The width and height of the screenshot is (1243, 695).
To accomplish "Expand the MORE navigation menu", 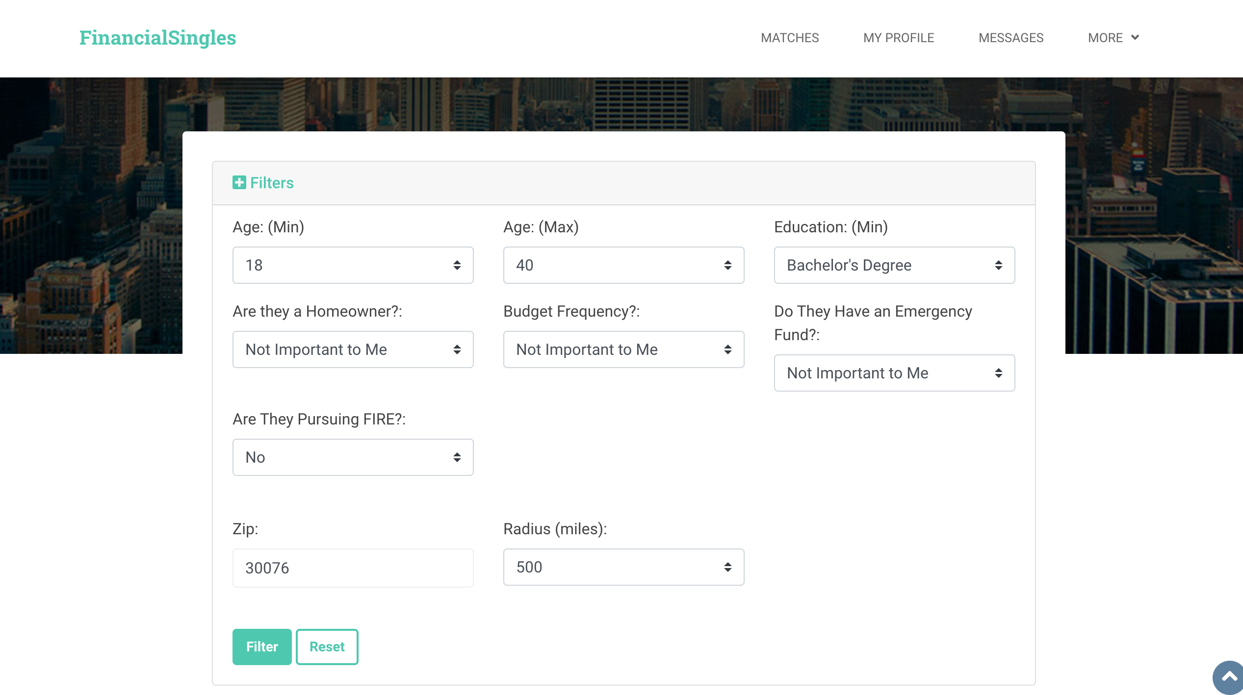I will (1106, 37).
